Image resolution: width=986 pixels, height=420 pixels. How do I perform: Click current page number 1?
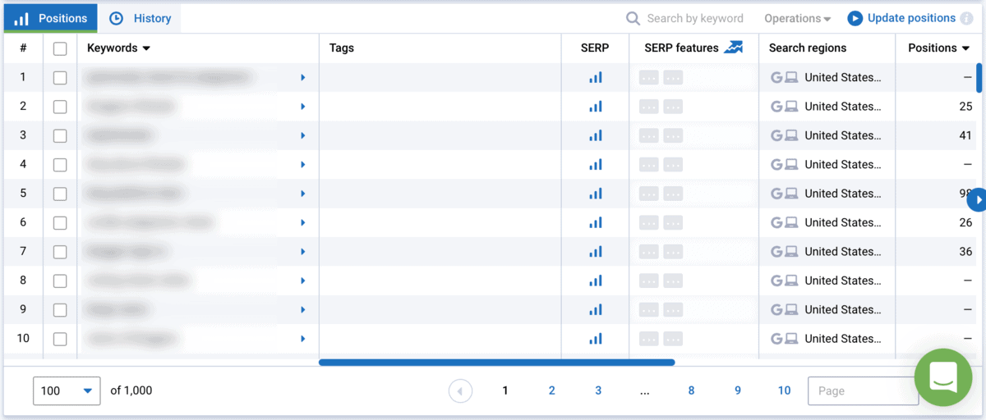[505, 391]
